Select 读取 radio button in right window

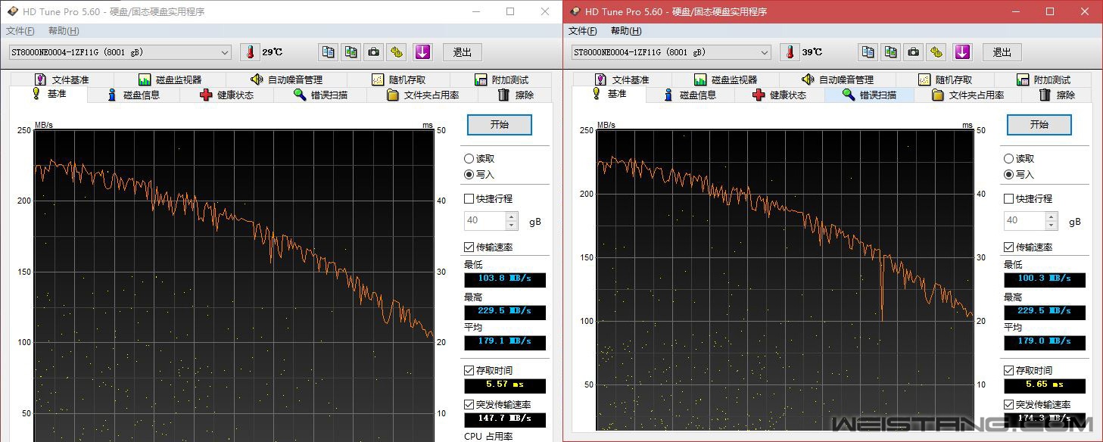1019,159
